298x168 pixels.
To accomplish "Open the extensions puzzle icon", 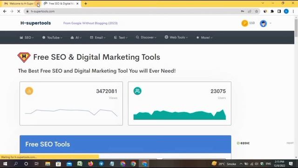I will pos(272,11).
